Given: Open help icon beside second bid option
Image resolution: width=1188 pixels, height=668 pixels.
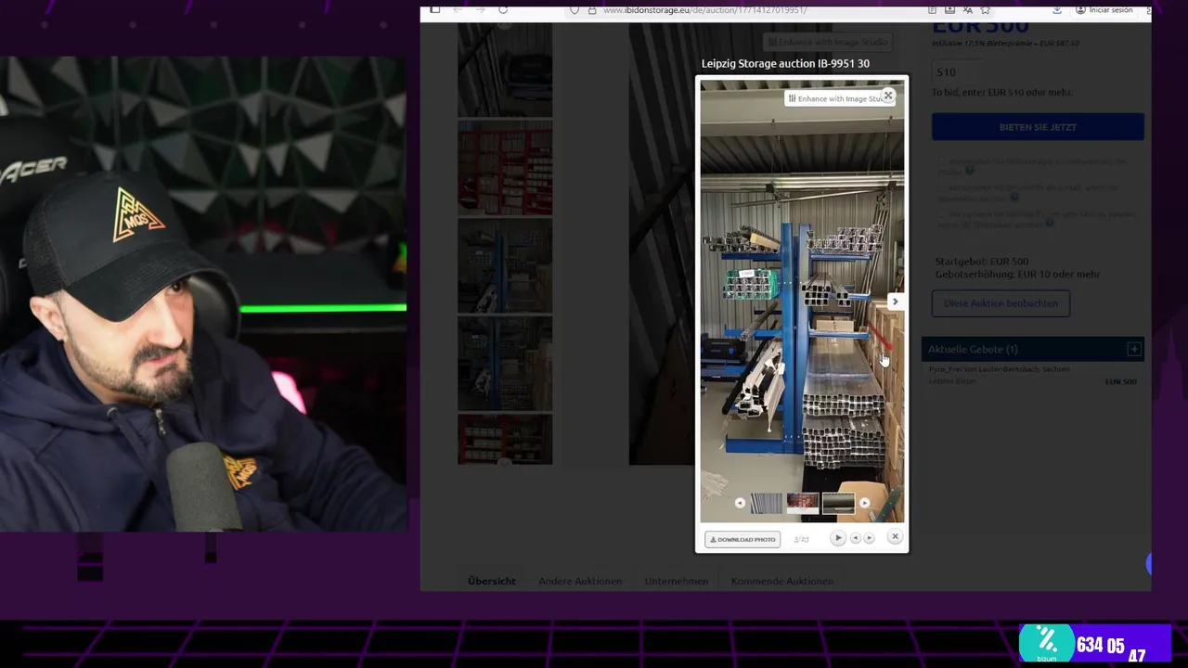Looking at the screenshot, I should click(1014, 197).
